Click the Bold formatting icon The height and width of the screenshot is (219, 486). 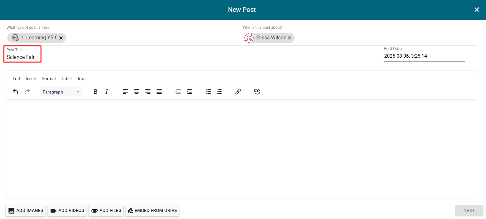95,92
